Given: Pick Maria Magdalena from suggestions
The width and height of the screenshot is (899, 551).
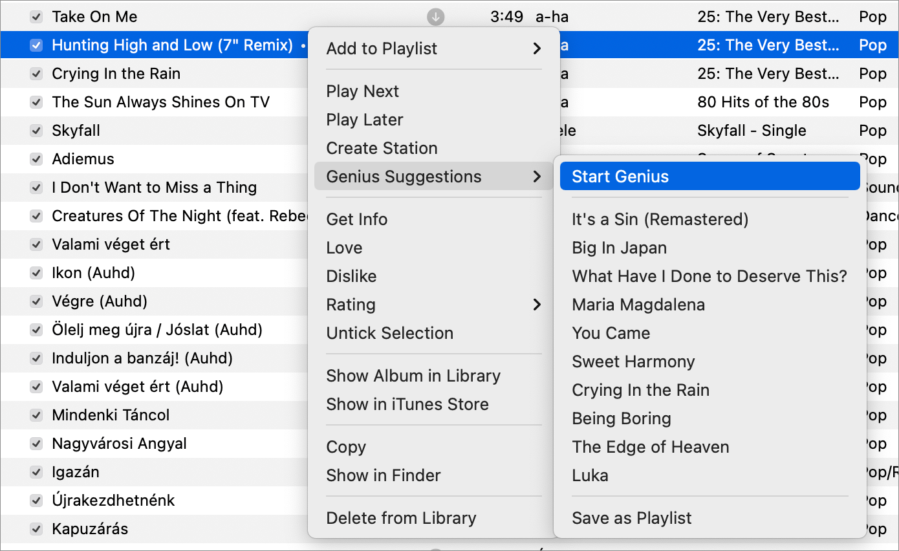Looking at the screenshot, I should [638, 305].
